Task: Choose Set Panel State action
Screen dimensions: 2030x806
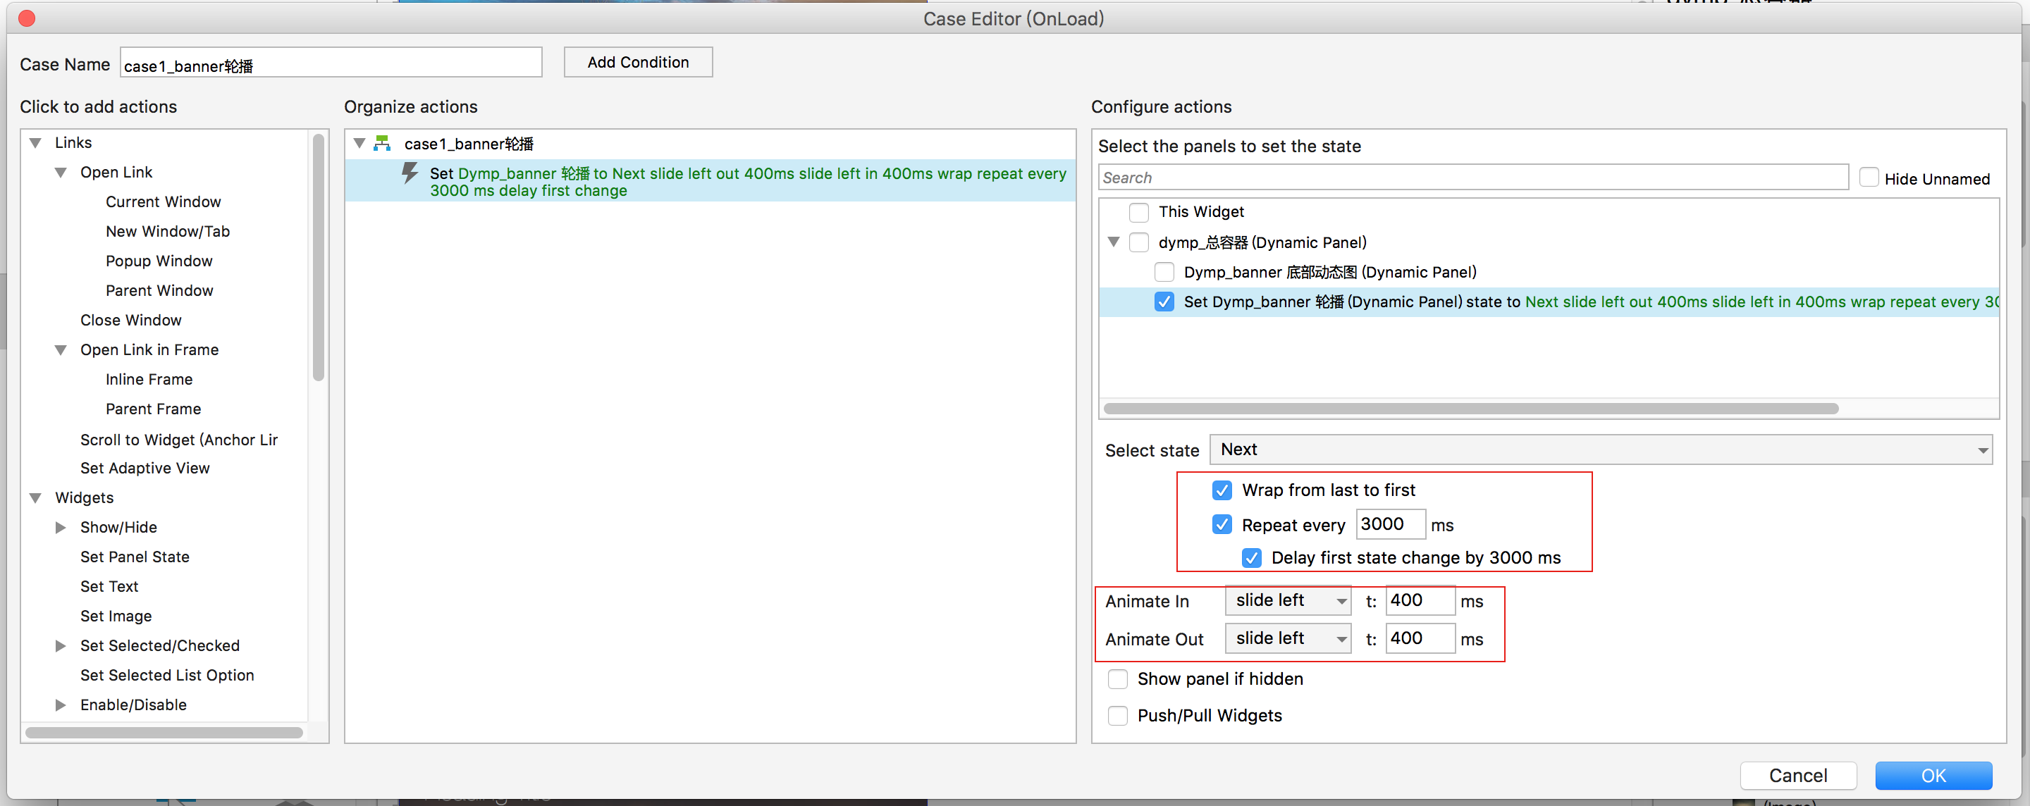Action: [135, 557]
